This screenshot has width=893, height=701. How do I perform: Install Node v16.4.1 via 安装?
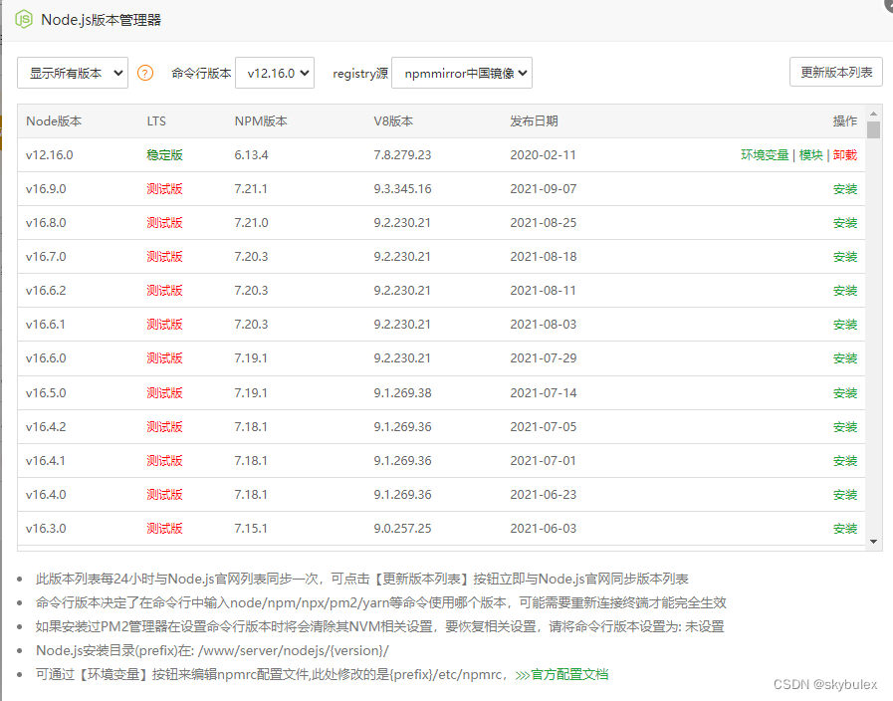[x=845, y=461]
